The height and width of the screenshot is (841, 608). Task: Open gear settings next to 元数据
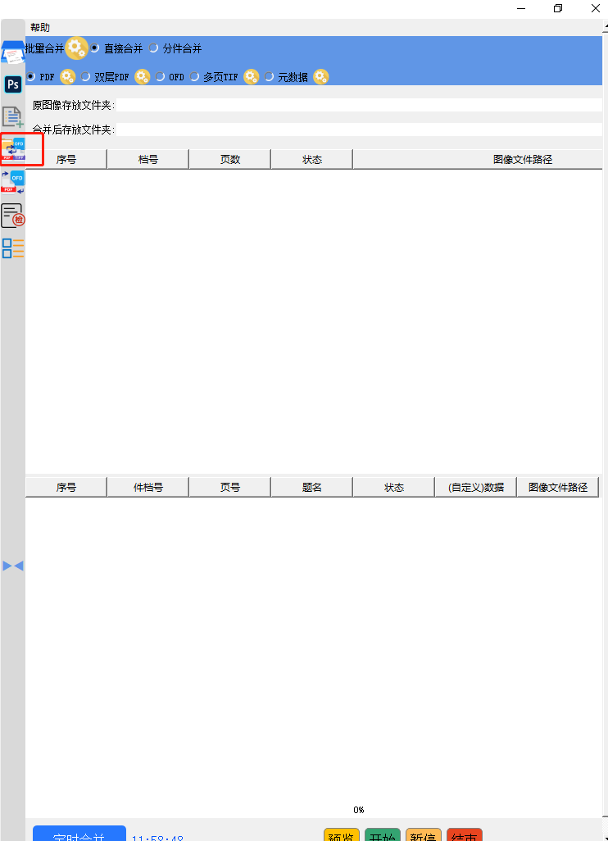point(320,77)
